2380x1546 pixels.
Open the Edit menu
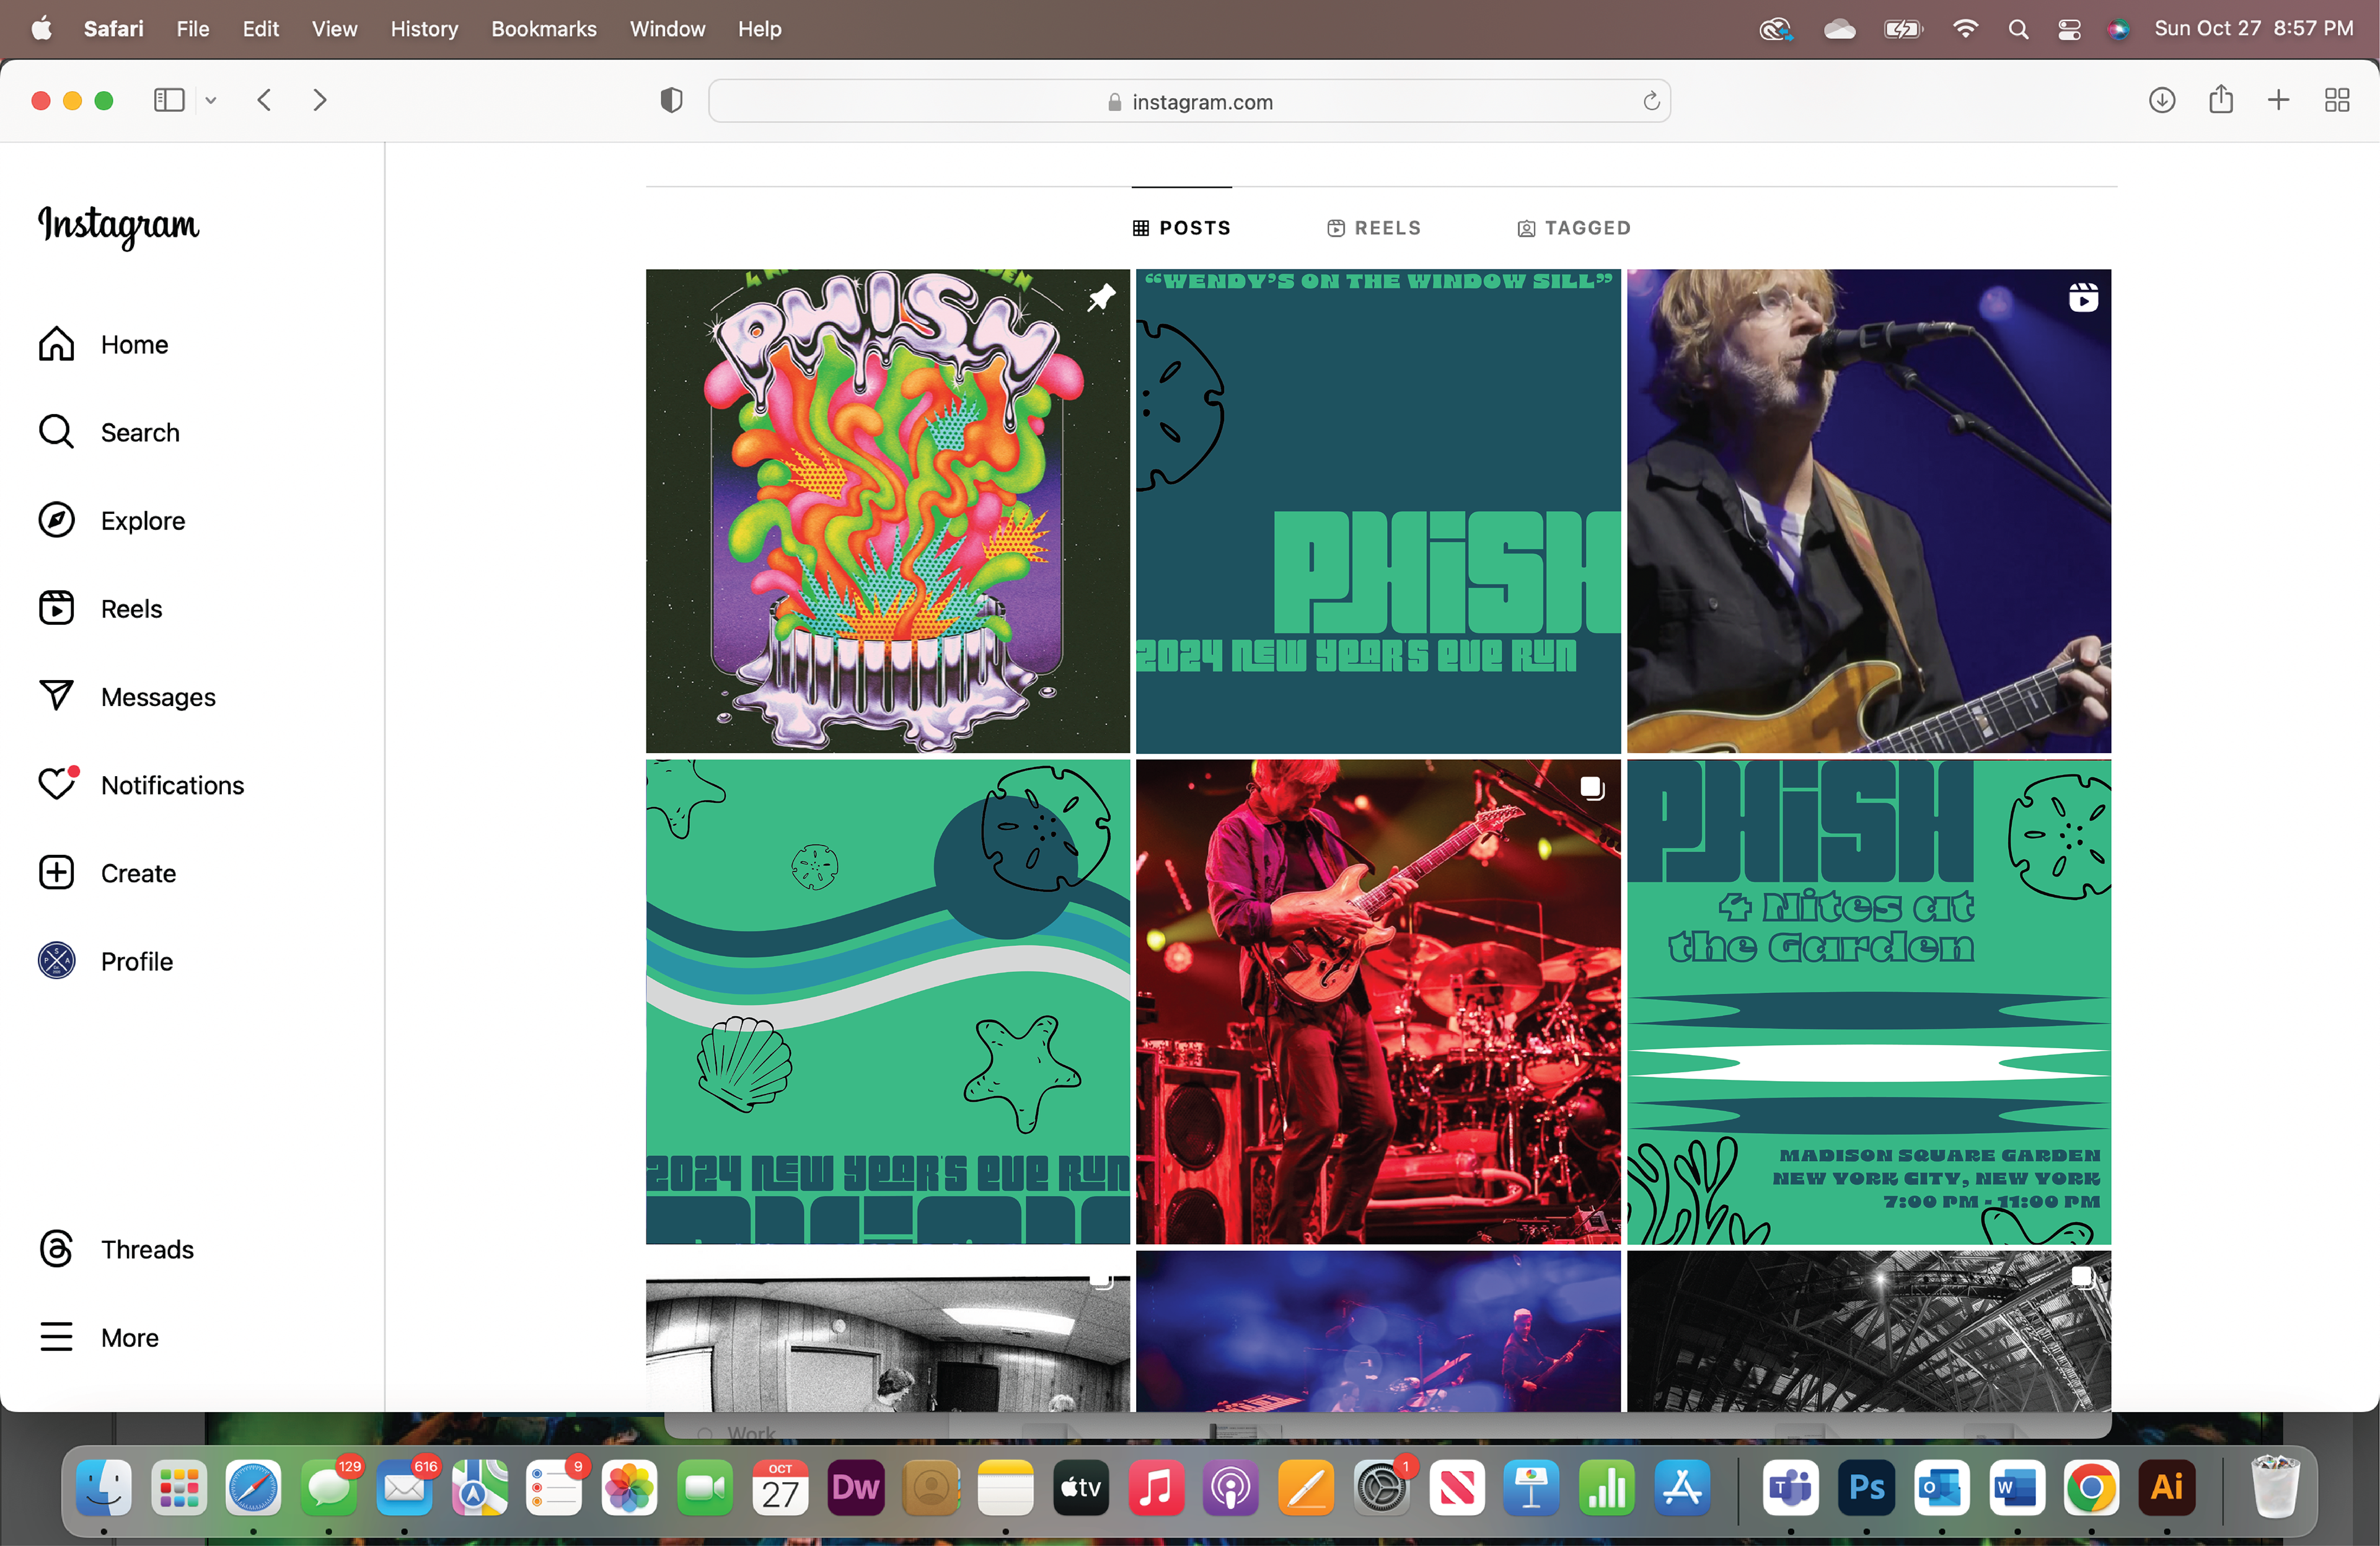[x=260, y=29]
